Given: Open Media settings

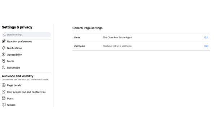Looking at the screenshot, I should point(11,61).
